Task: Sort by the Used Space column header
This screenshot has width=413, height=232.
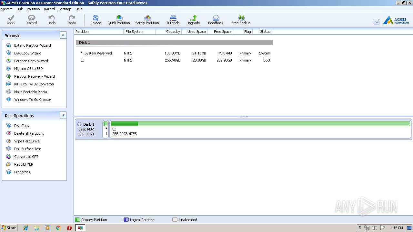Action: (194, 32)
